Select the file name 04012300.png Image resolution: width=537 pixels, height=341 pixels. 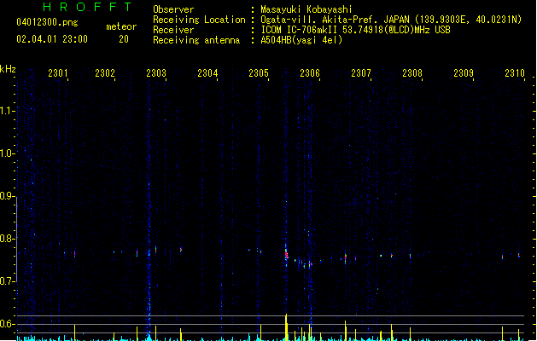pos(47,22)
